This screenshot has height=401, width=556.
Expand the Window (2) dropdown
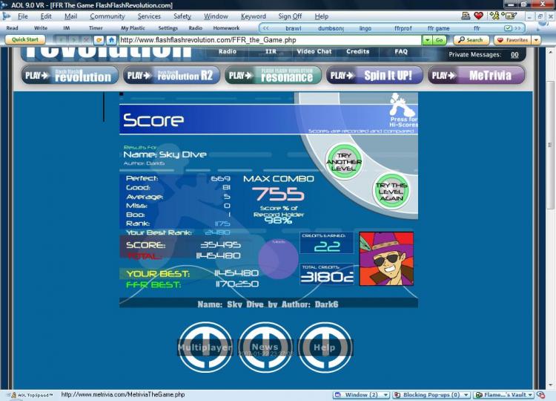pos(385,394)
